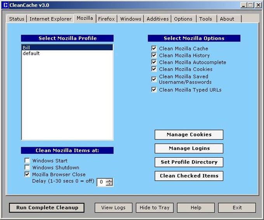The height and width of the screenshot is (220, 264).
Task: Switch to the Status tab
Action: tap(17, 19)
